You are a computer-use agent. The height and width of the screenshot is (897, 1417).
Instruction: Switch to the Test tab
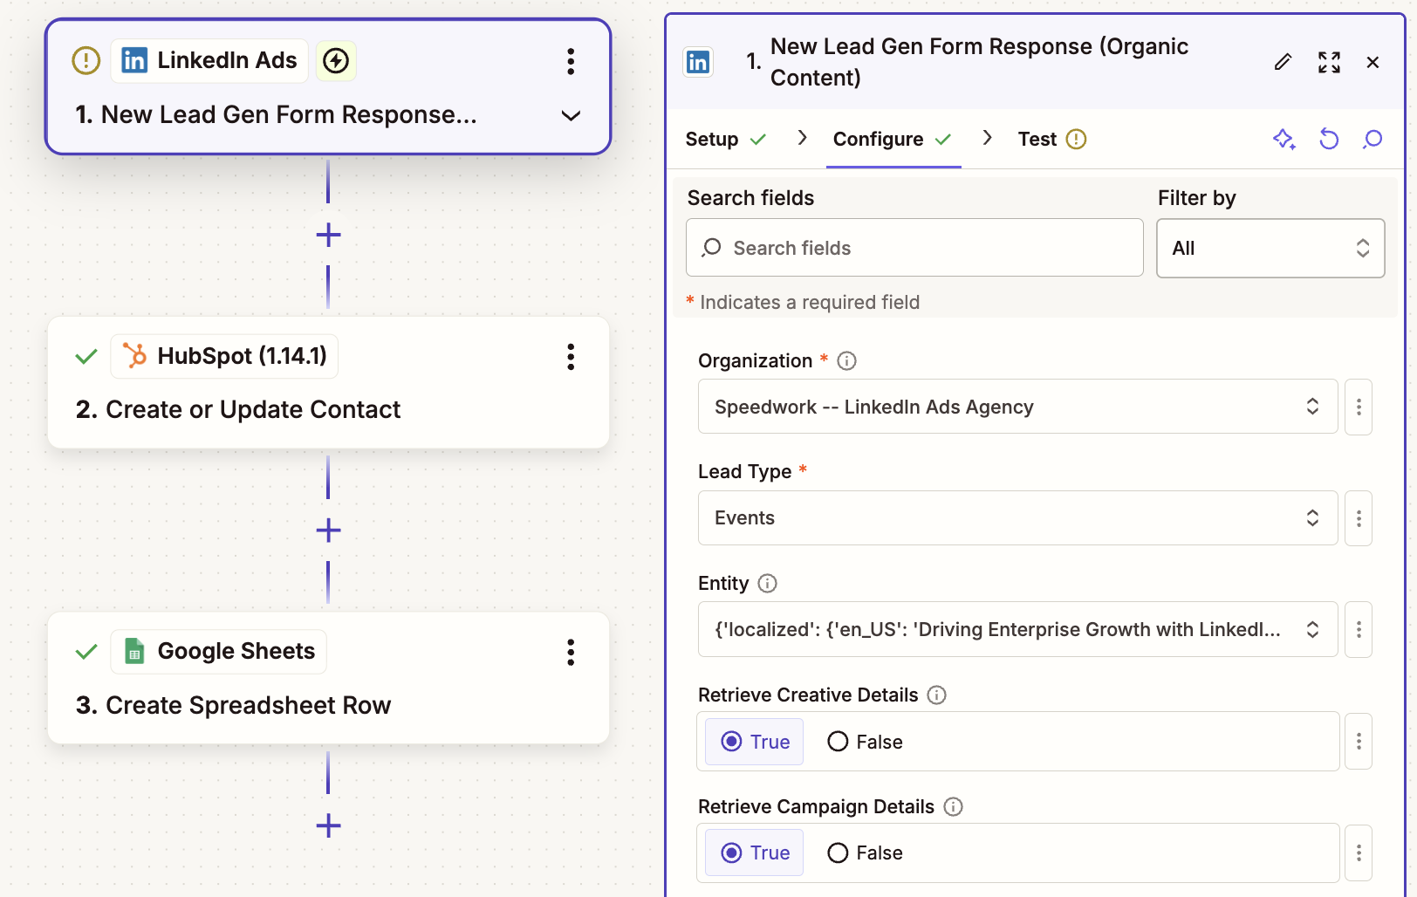(1051, 139)
